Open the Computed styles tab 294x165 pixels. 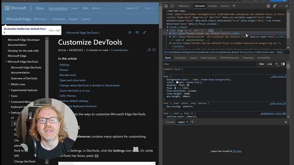click(x=180, y=58)
